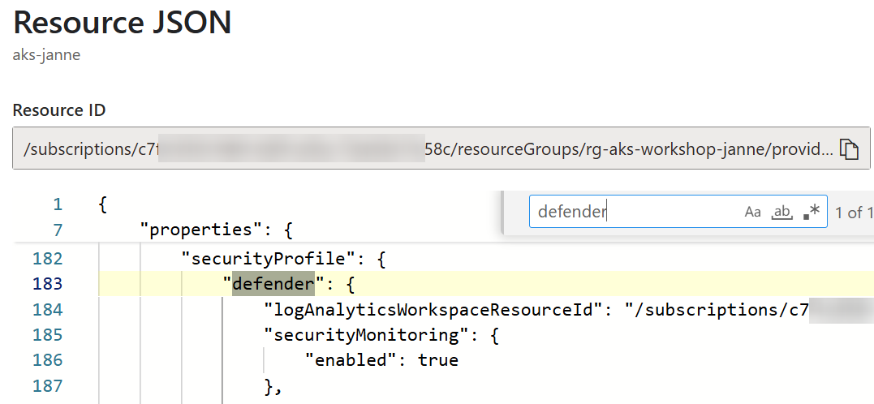Click the defender search input field
The height and width of the screenshot is (404, 874).
(x=635, y=212)
